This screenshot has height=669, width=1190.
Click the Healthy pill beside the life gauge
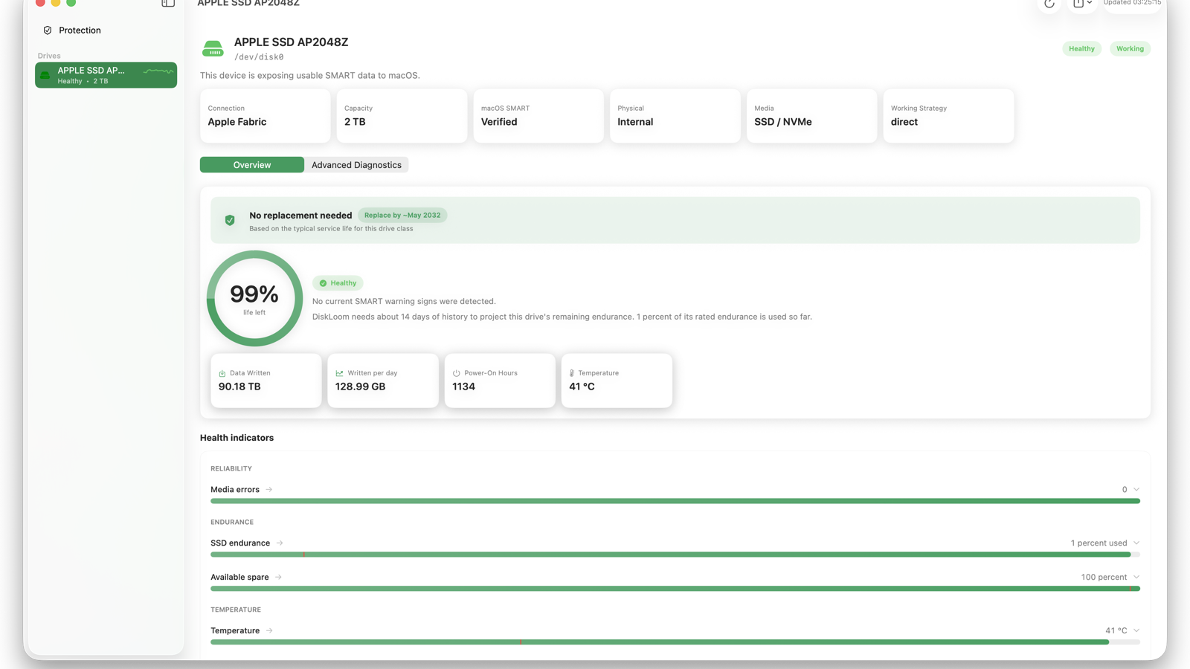[x=338, y=283]
